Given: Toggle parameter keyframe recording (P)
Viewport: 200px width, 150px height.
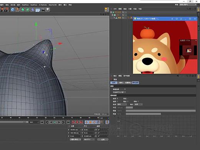Looking at the screenshot, I should (98, 122).
